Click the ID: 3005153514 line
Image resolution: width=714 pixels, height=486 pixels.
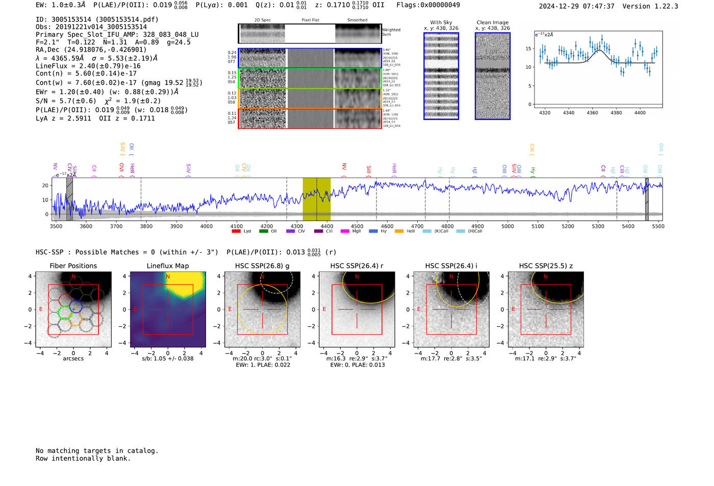pyautogui.click(x=97, y=19)
